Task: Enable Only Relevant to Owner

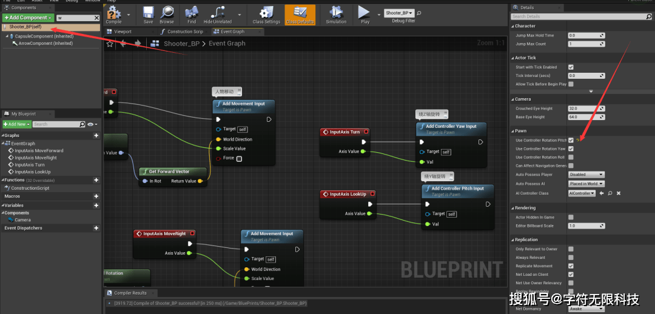Action: [571, 249]
